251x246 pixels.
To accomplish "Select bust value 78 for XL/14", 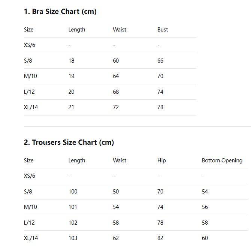I will [x=160, y=107].
